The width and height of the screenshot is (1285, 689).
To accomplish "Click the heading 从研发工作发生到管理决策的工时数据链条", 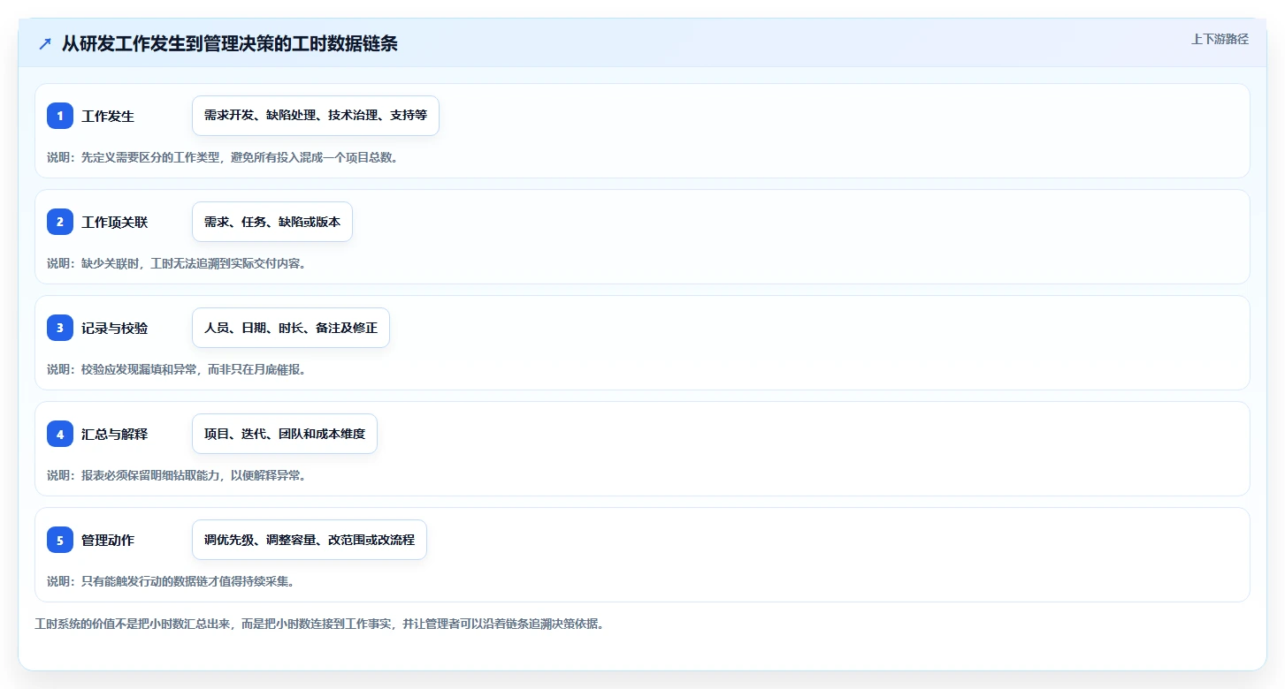I will click(230, 44).
